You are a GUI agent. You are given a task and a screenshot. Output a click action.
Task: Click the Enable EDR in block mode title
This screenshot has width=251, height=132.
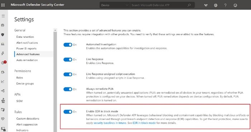point(102,111)
